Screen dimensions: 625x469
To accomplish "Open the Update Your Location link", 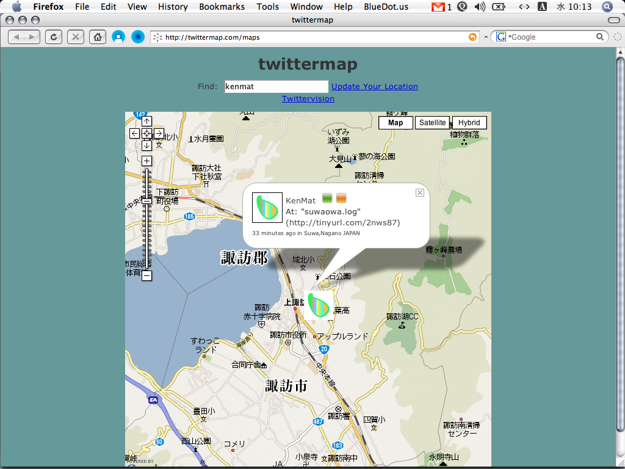I will [x=375, y=87].
